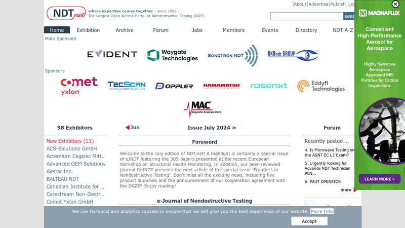Open post about Advance NDT Technician

(328, 168)
